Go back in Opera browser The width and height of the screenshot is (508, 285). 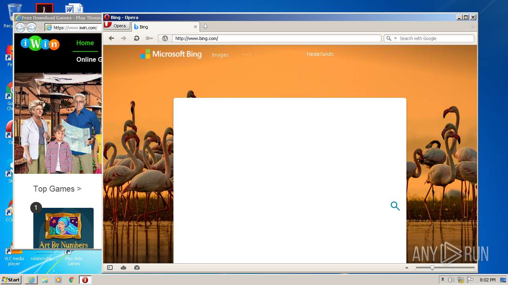[112, 38]
